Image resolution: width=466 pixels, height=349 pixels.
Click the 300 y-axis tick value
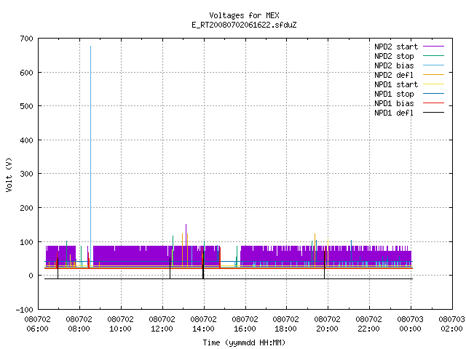tap(27, 174)
